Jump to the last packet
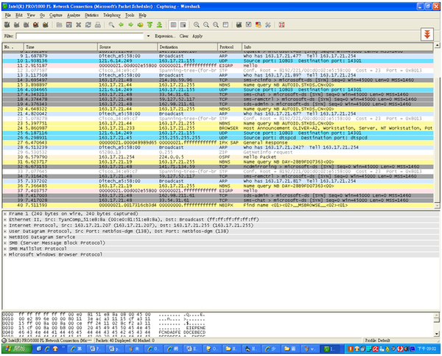The width and height of the screenshot is (442, 356). tap(159, 25)
